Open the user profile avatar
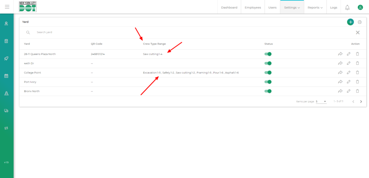Screen dimensions: 369x178 tap(360, 7)
